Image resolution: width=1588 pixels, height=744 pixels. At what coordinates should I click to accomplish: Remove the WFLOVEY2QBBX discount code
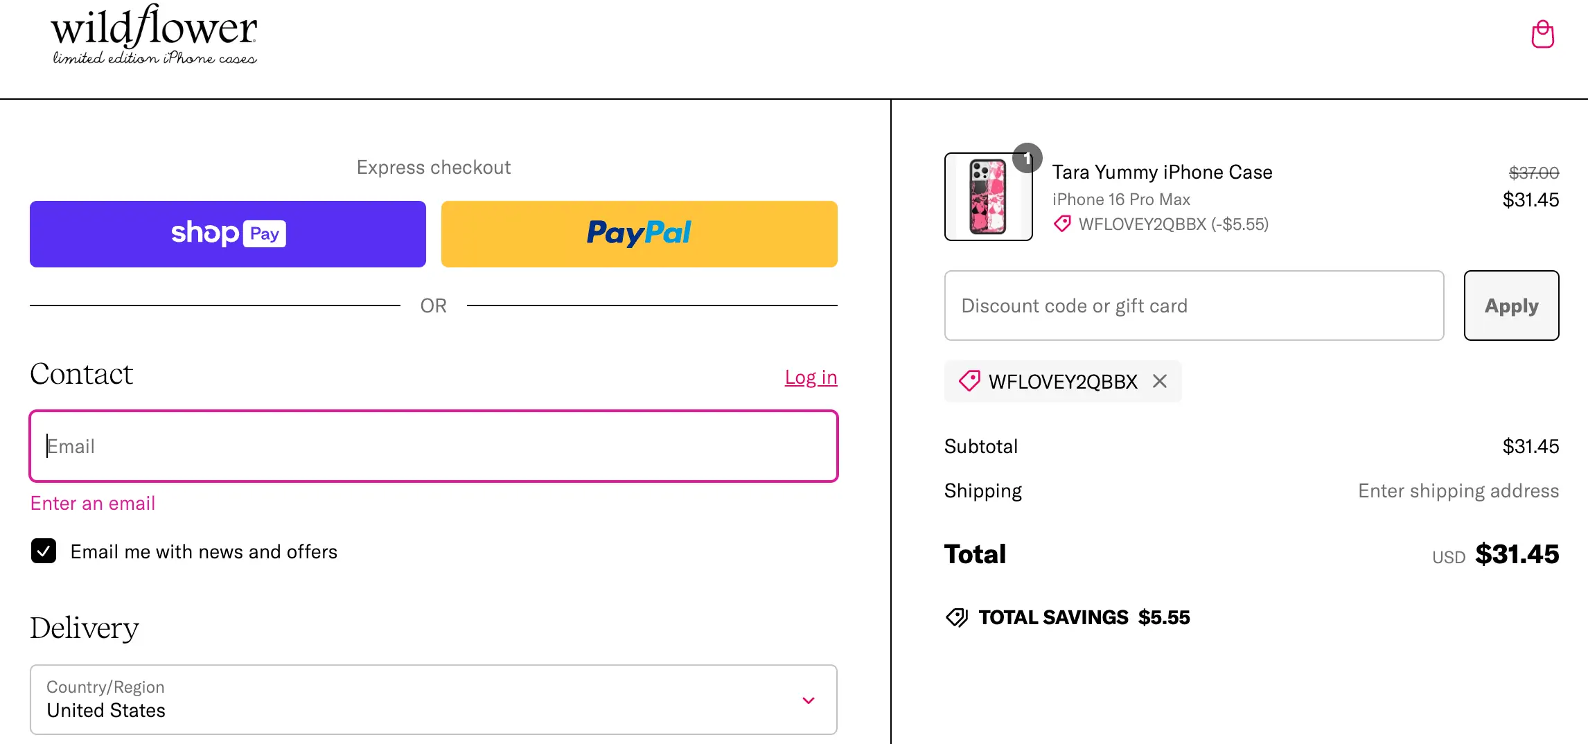pos(1160,381)
